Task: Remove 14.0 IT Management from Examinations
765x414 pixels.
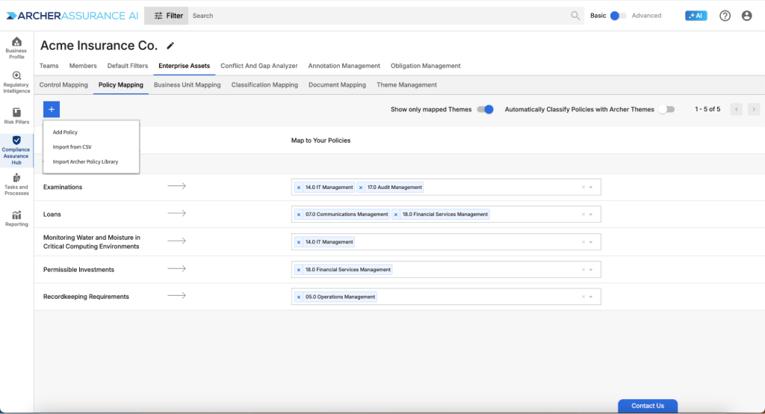Action: [x=299, y=188]
